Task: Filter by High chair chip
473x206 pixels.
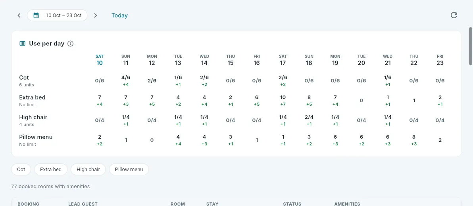Action: [88, 169]
